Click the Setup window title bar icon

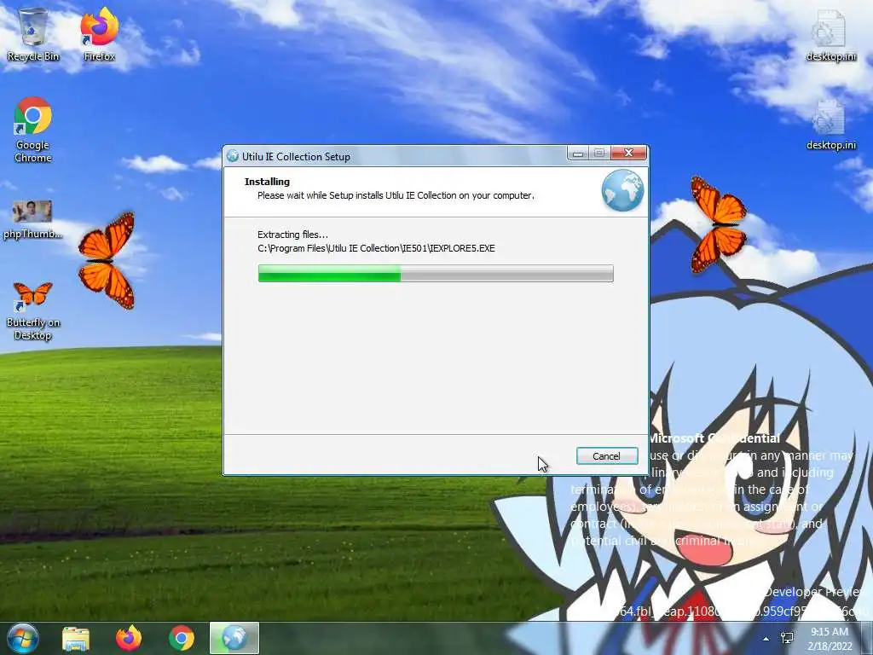coord(233,157)
